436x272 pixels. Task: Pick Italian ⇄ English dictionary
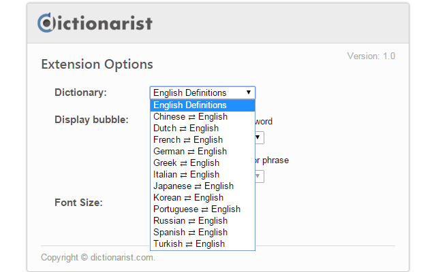tap(187, 175)
